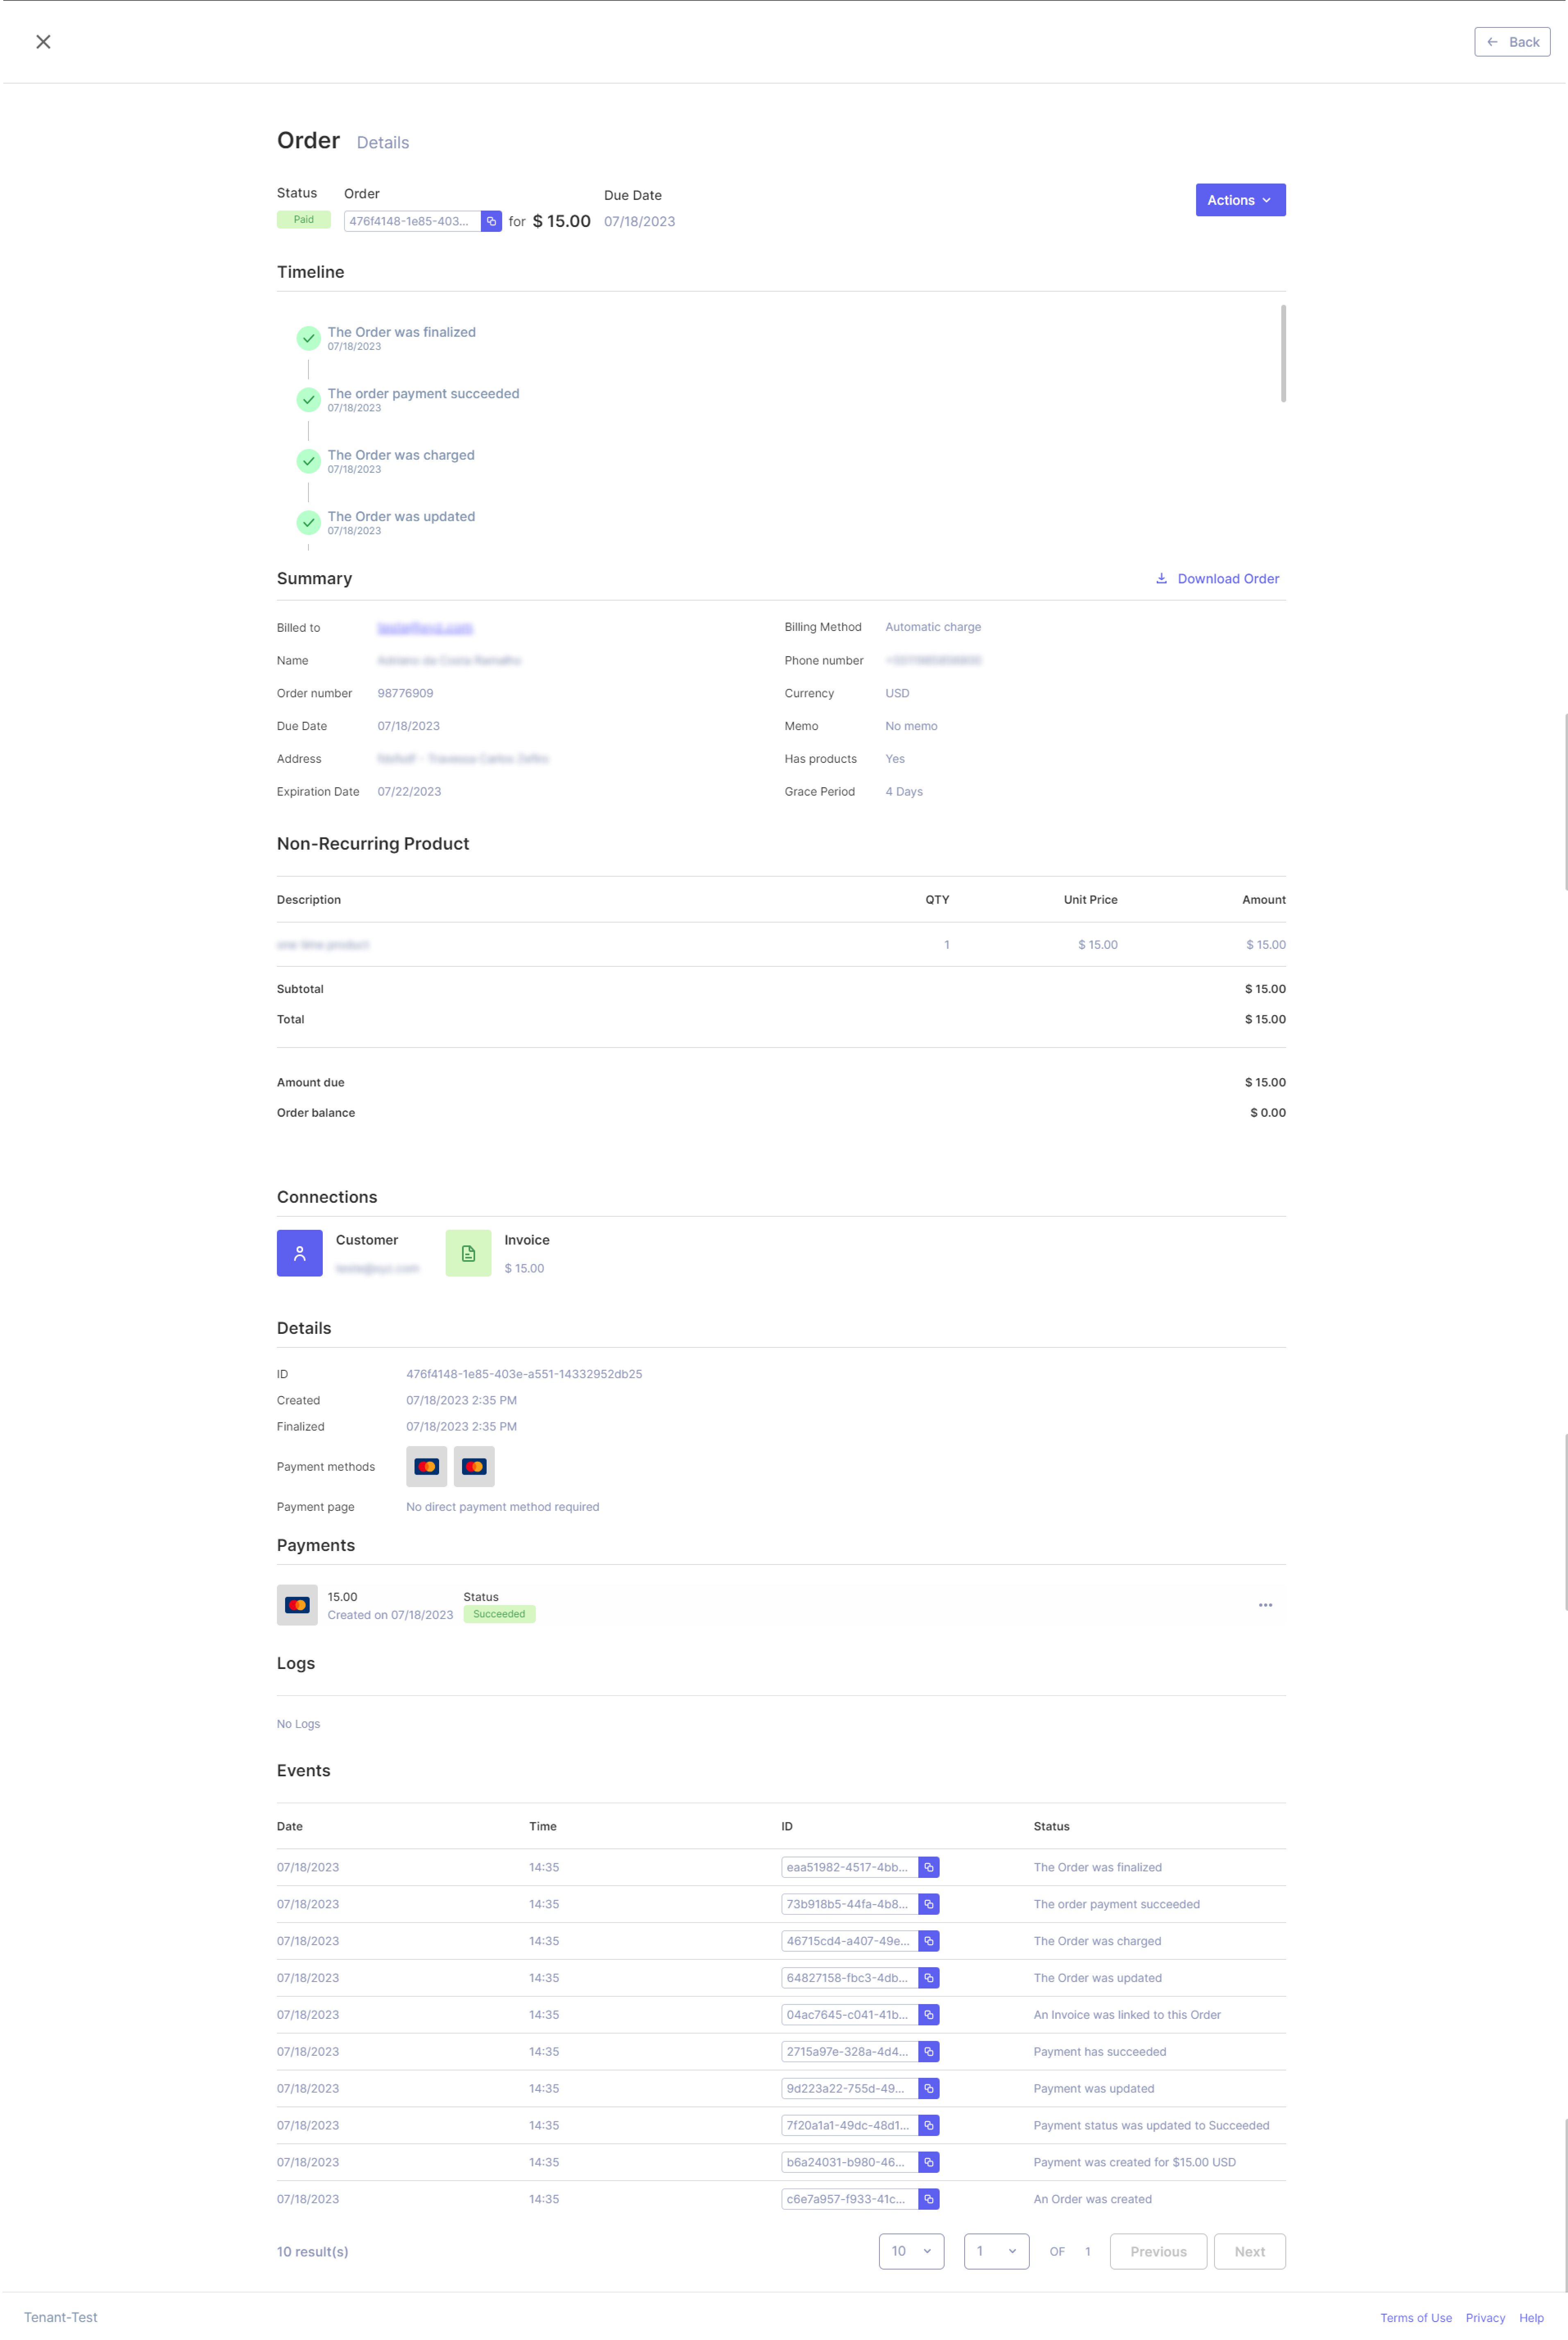This screenshot has height=2340, width=1568.
Task: Copy event ID b6a24031-b980-46...
Action: (928, 2162)
